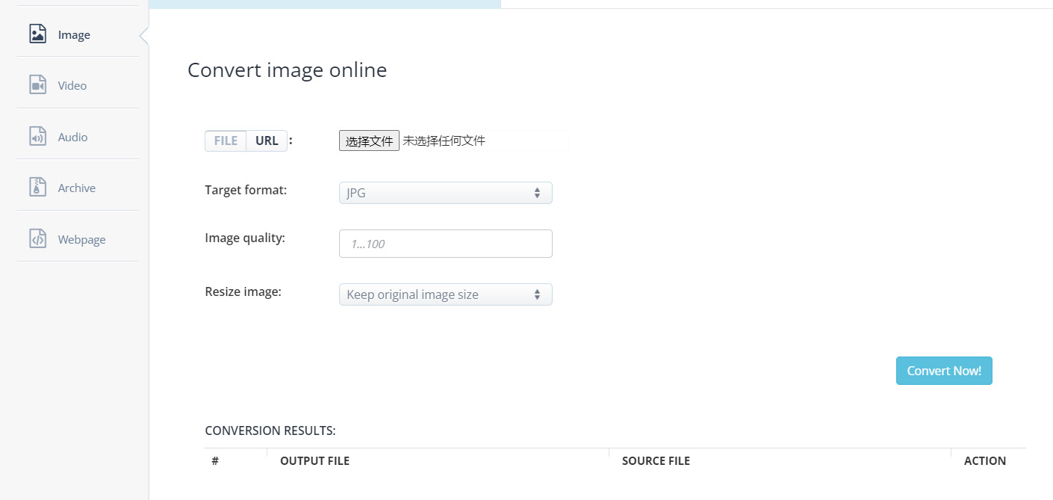
Task: Click the Image quality input field
Action: click(x=445, y=244)
